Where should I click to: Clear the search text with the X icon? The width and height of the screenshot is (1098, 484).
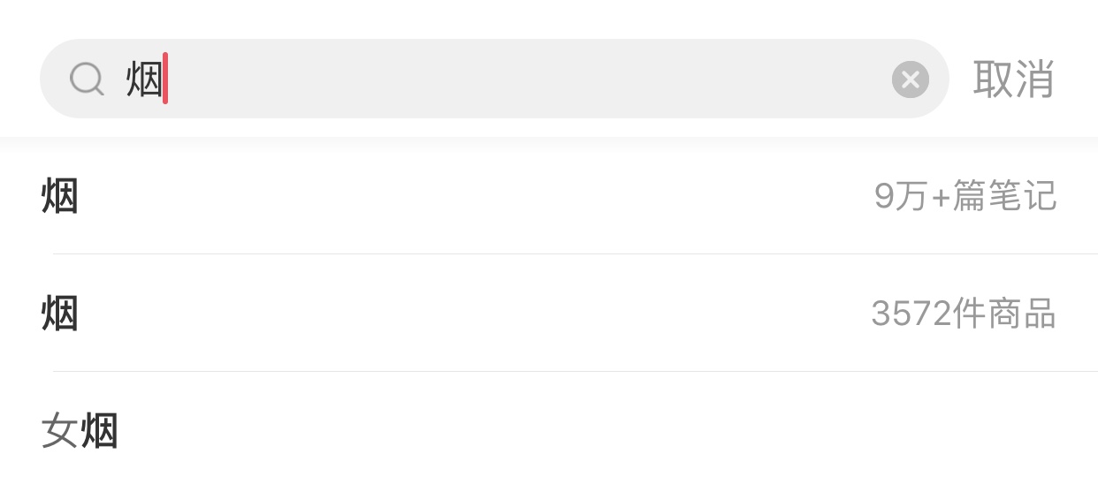(910, 80)
